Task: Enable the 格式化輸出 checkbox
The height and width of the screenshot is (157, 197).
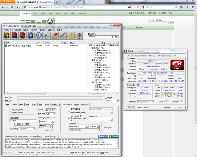Action: tap(69, 109)
